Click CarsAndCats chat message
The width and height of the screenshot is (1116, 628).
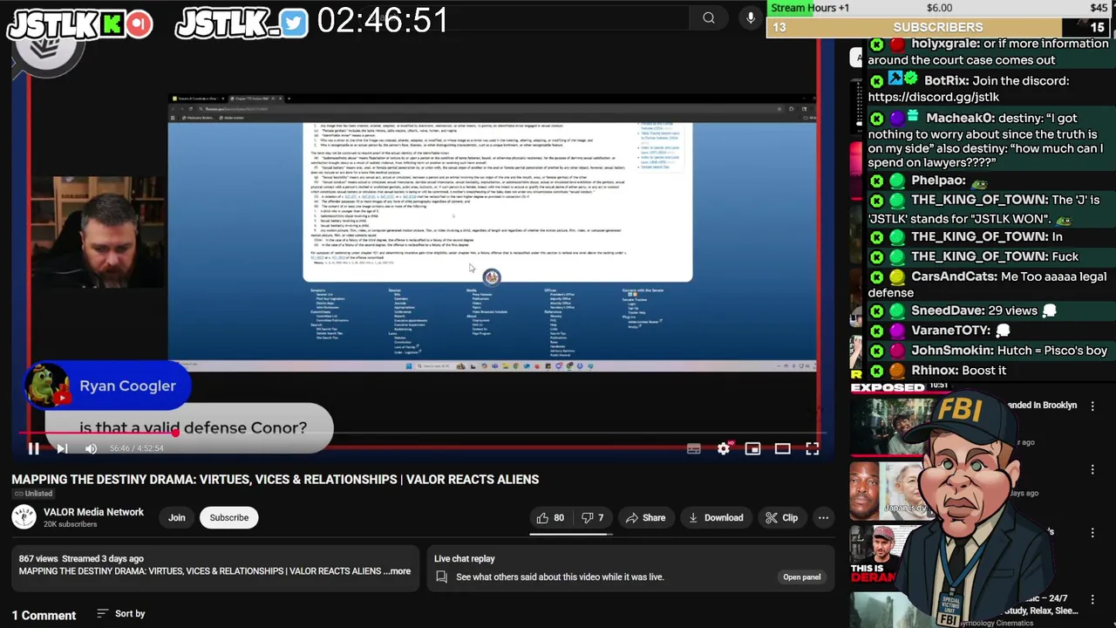(988, 284)
